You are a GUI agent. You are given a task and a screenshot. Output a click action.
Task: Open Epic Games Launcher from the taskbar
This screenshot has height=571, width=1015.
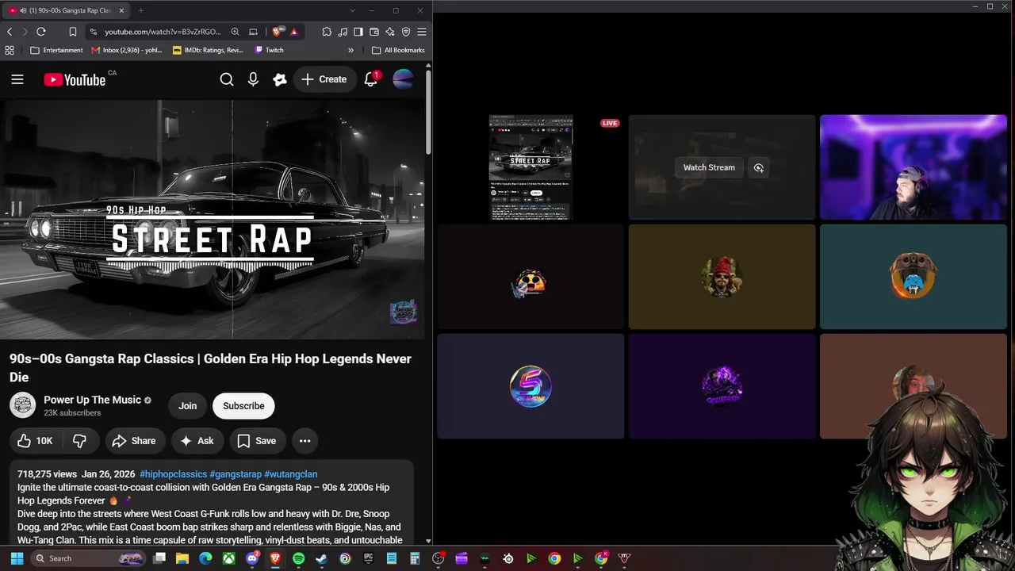(368, 558)
